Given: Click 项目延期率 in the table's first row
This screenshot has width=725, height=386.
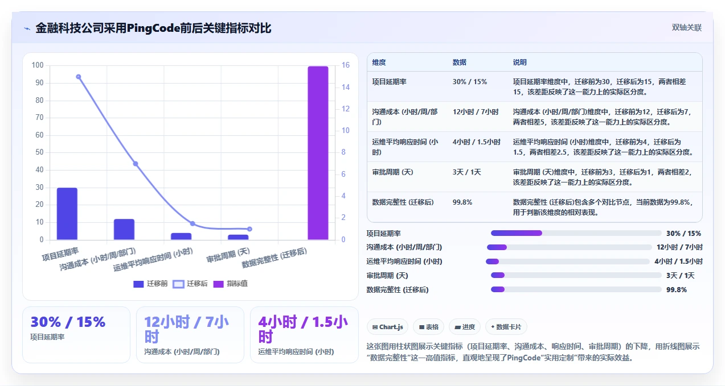Looking at the screenshot, I should tap(389, 82).
